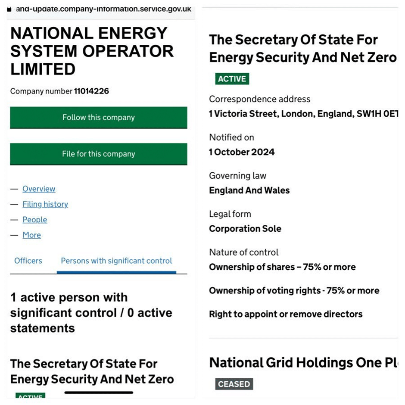Click the National Grid Holdings One Plc heading

(303, 363)
